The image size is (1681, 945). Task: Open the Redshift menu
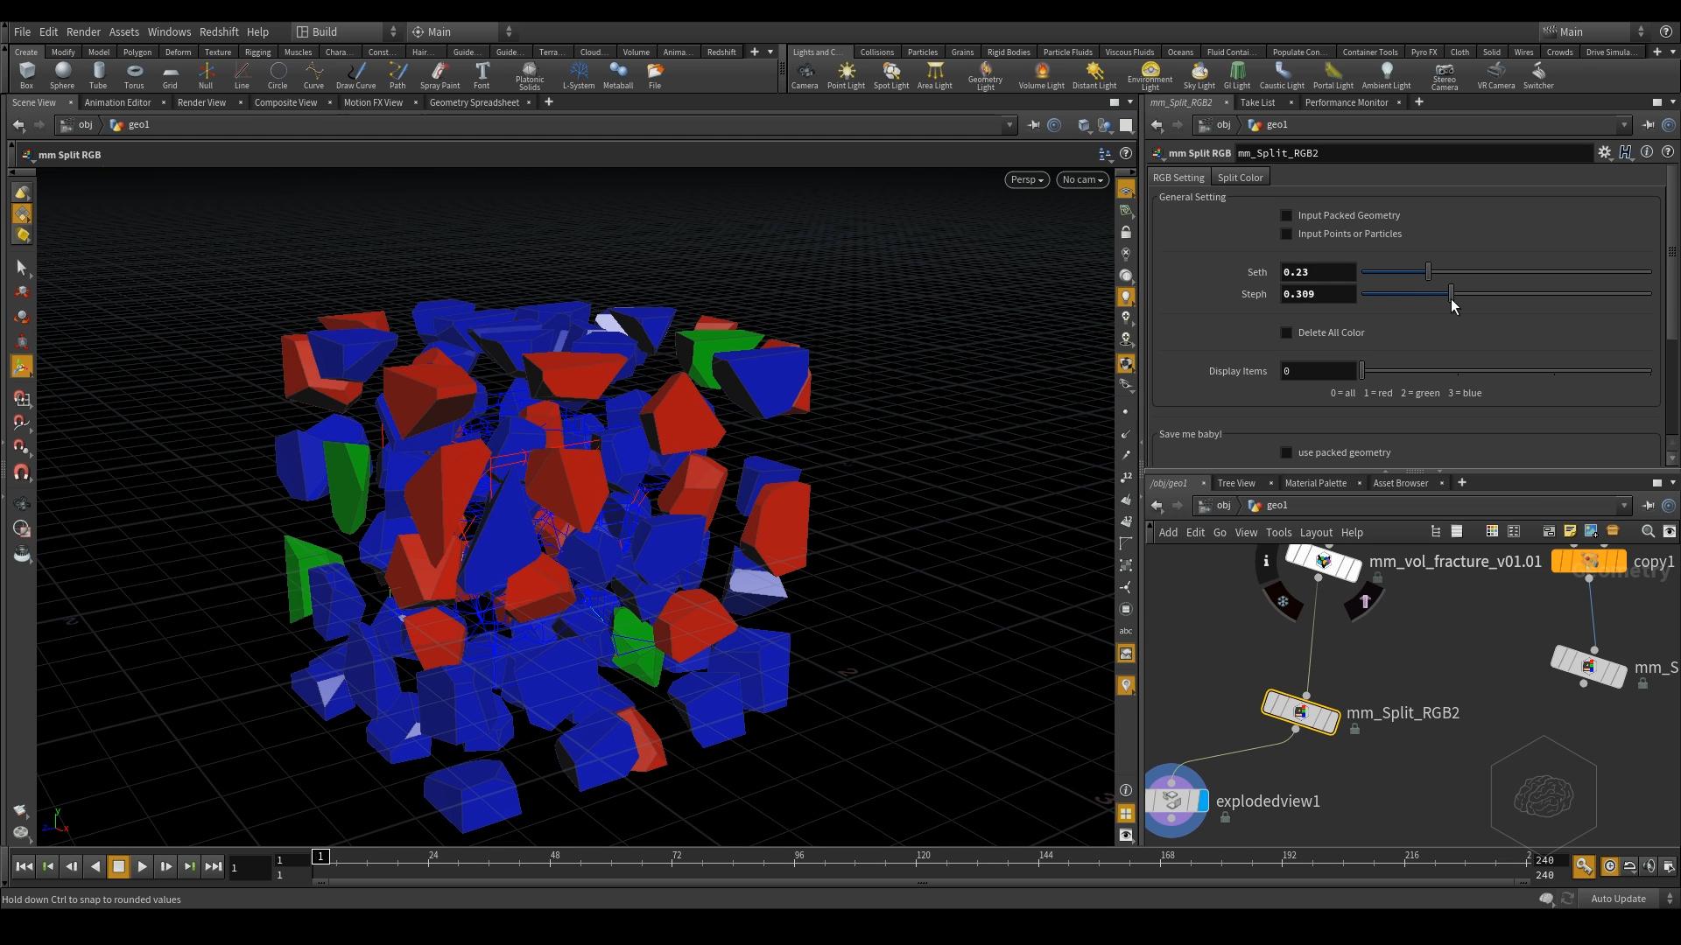click(218, 31)
